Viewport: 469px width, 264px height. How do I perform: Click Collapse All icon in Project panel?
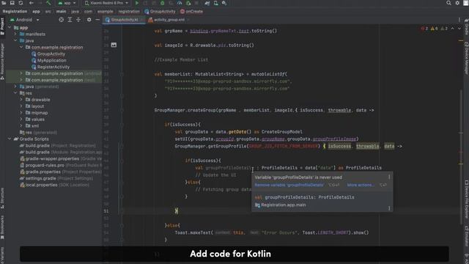pos(78,20)
